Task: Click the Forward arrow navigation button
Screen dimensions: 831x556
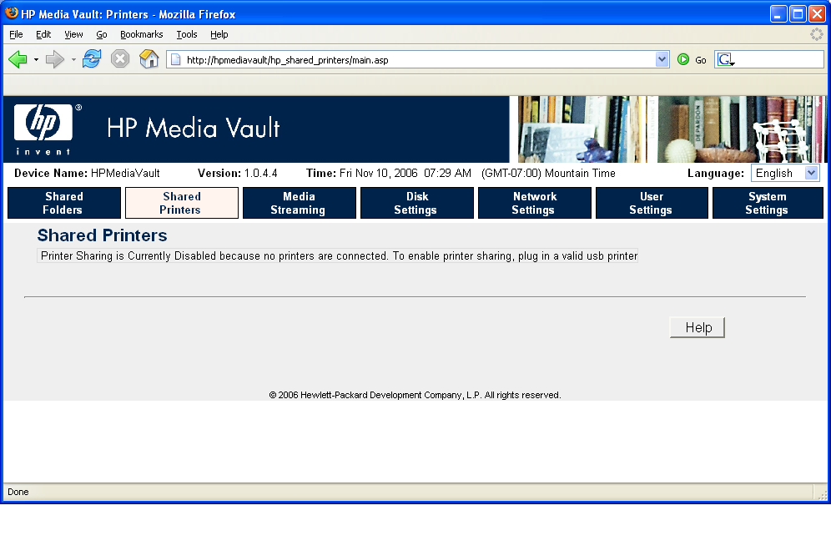Action: (x=55, y=59)
